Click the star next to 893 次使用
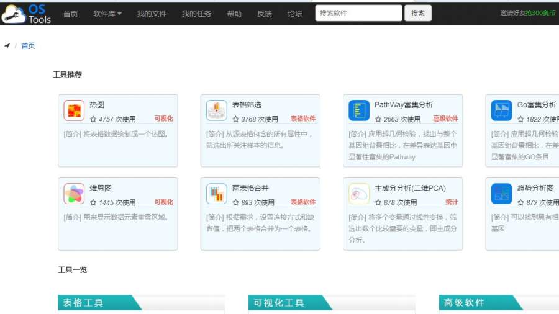The image size is (559, 314). (x=235, y=202)
